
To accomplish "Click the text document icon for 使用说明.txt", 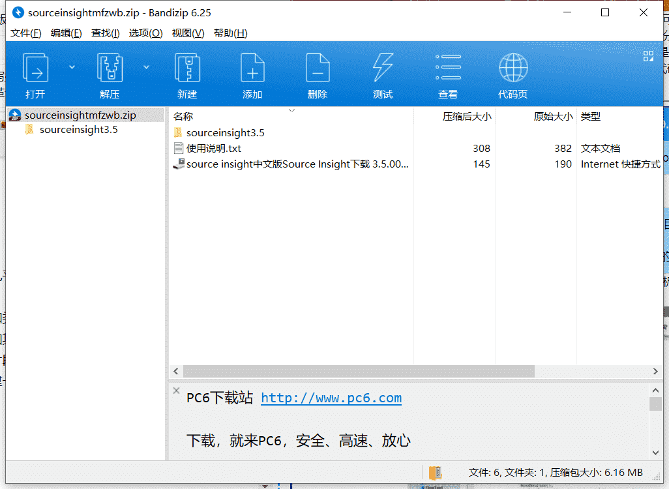I will click(179, 148).
